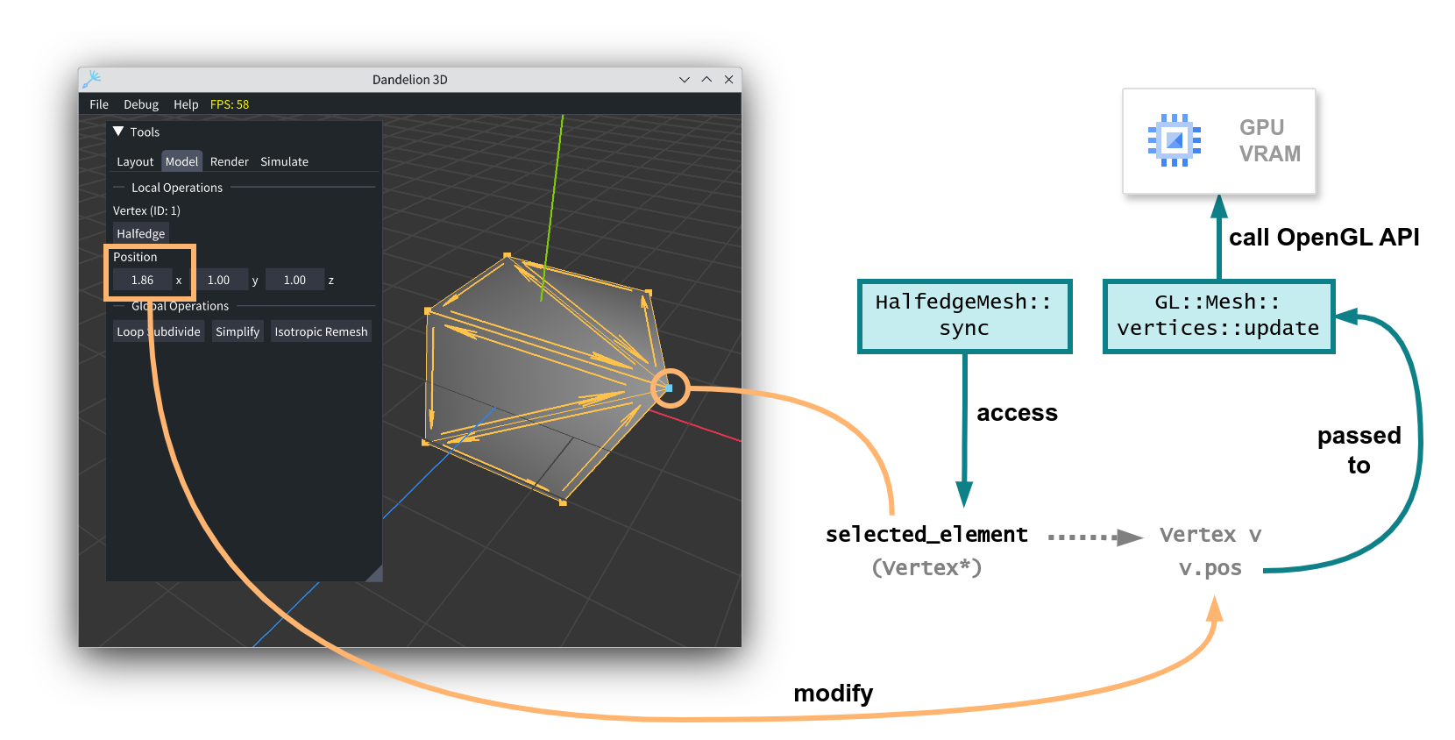
Task: Click the FPS: 58 indicator
Action: coord(230,104)
